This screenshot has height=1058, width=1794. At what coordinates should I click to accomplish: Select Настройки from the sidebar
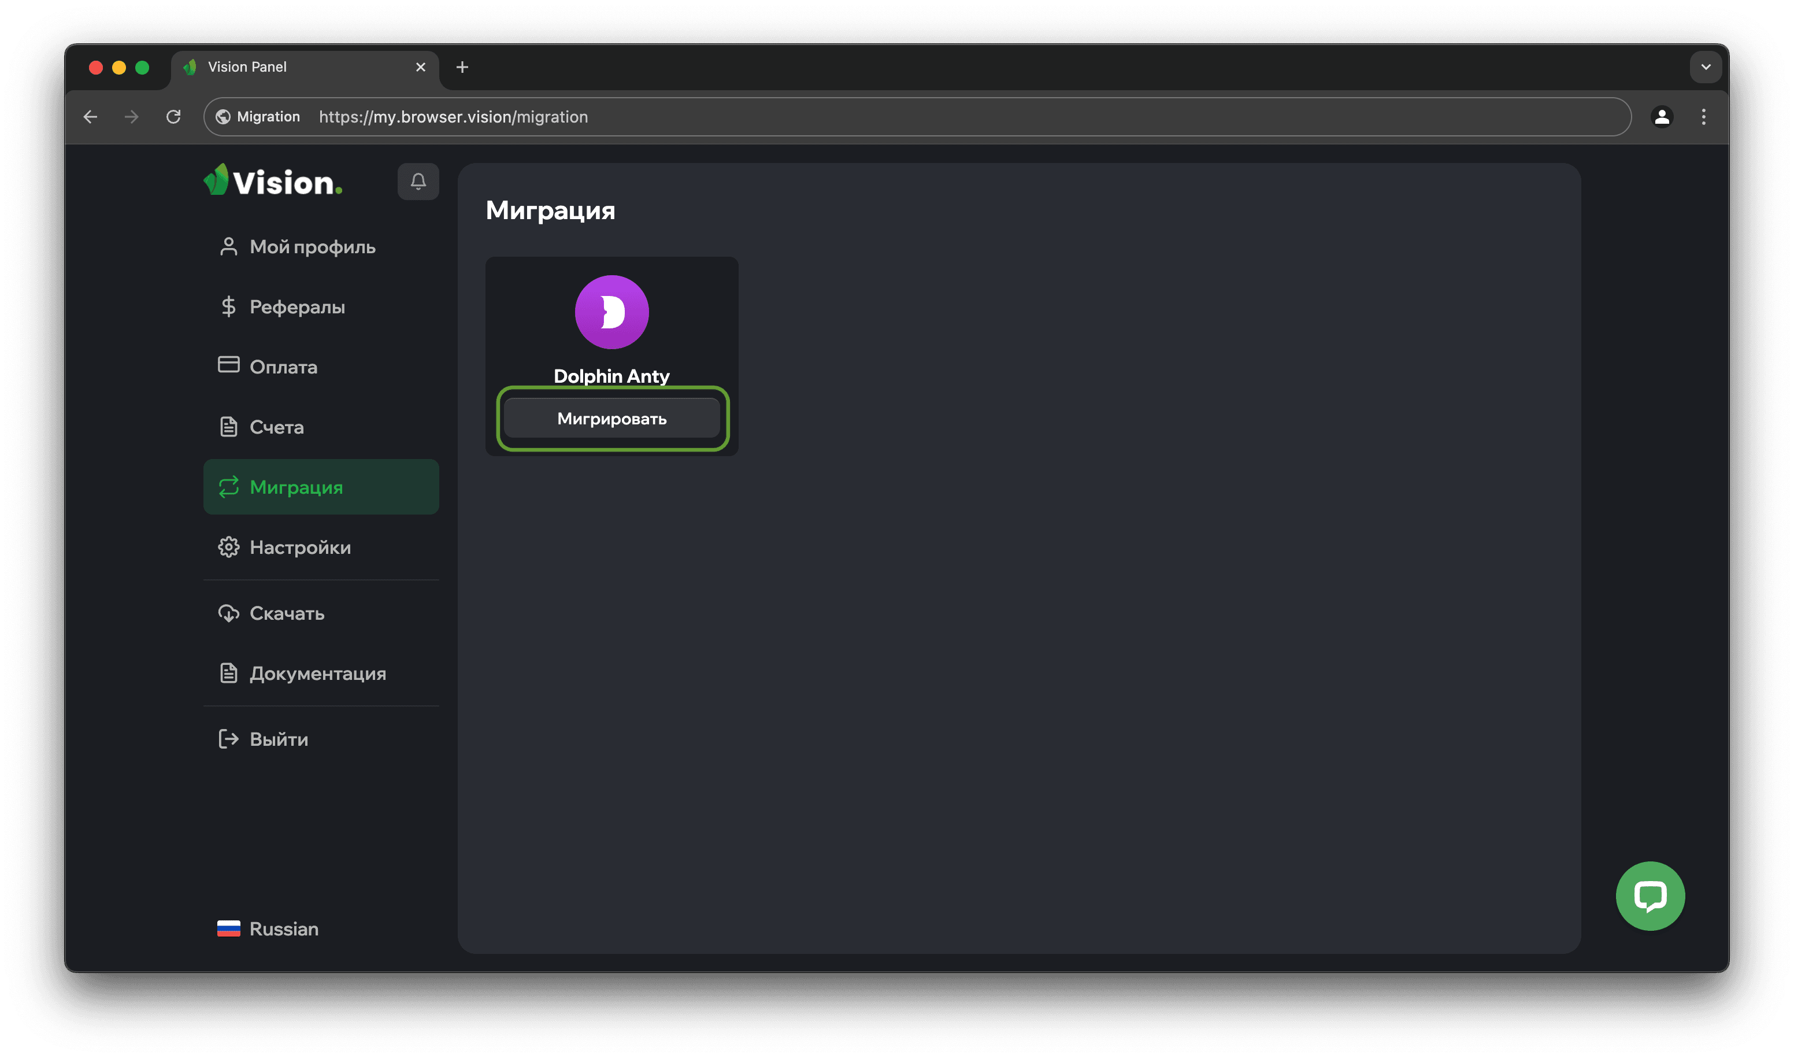pos(299,548)
